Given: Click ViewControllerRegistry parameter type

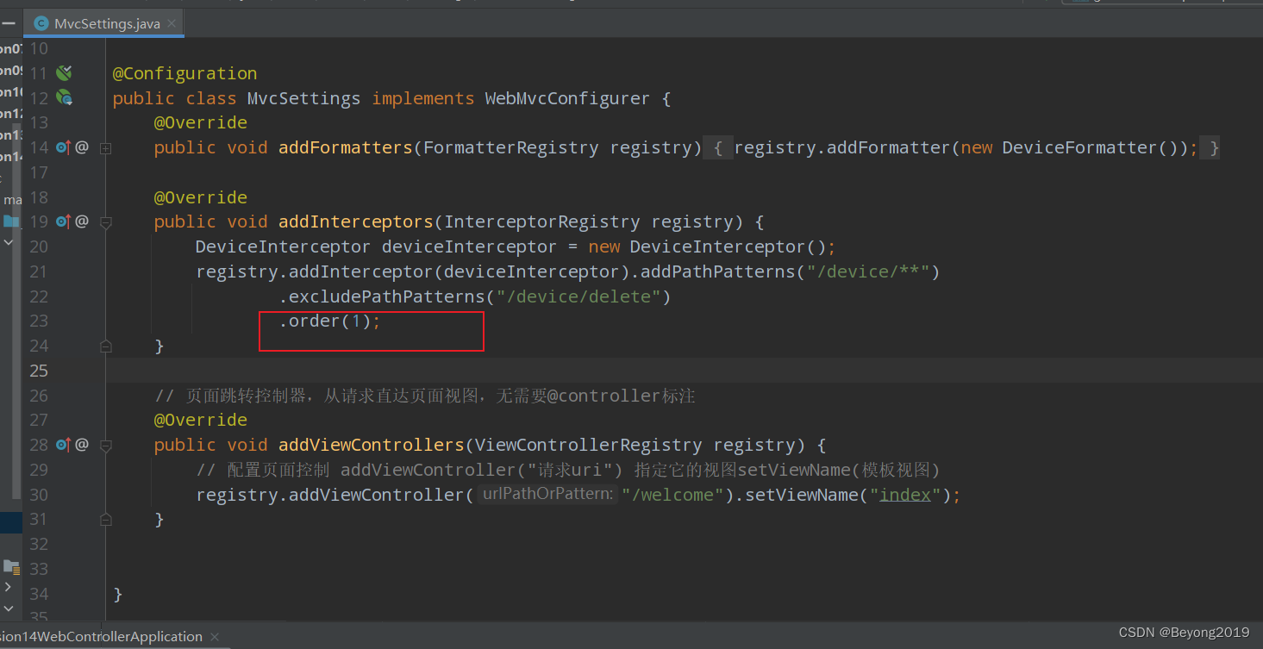Looking at the screenshot, I should coord(589,445).
